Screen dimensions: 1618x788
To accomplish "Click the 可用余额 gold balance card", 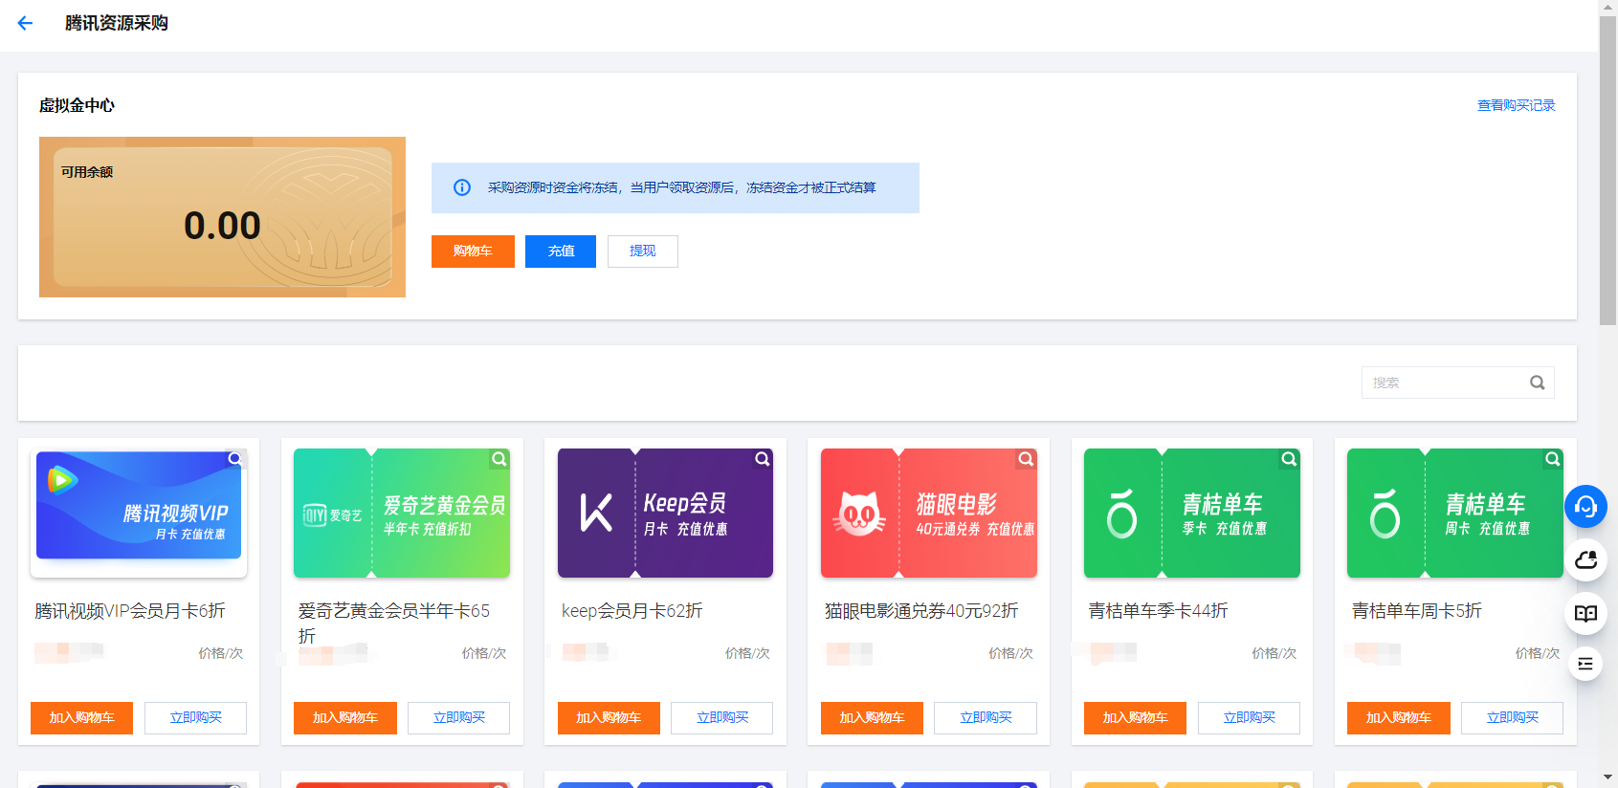I will point(222,217).
